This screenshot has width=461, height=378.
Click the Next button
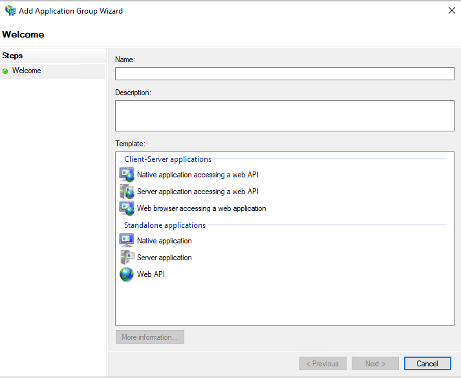click(x=375, y=364)
